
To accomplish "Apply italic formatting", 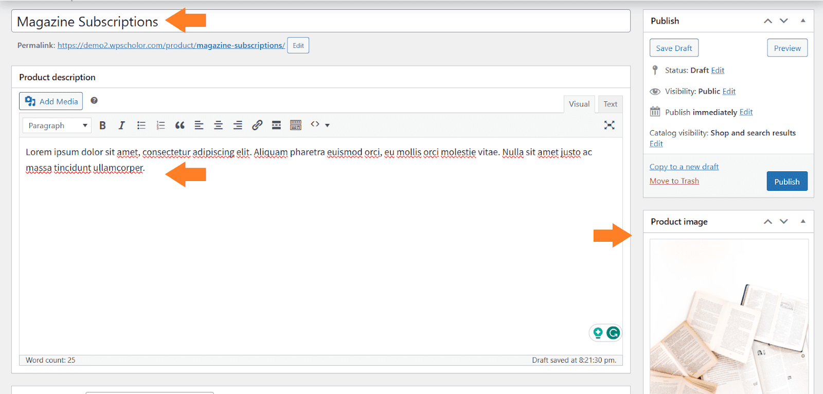I will [122, 125].
